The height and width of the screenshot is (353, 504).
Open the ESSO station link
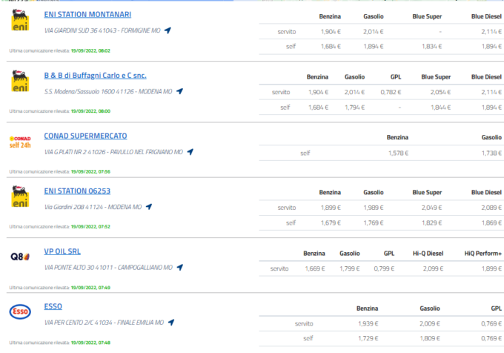pos(53,306)
